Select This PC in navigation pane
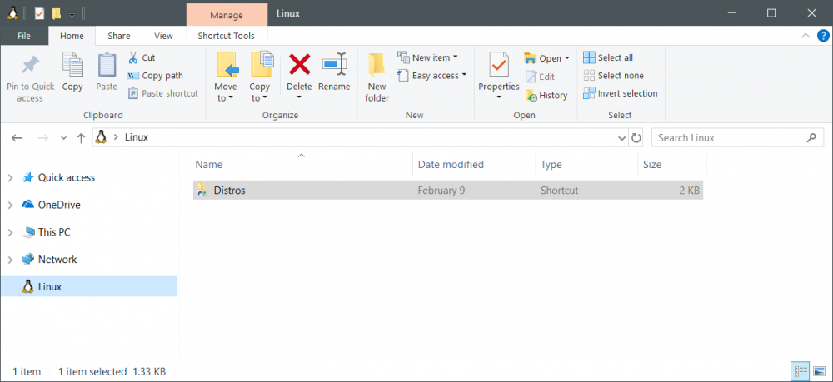 [53, 232]
